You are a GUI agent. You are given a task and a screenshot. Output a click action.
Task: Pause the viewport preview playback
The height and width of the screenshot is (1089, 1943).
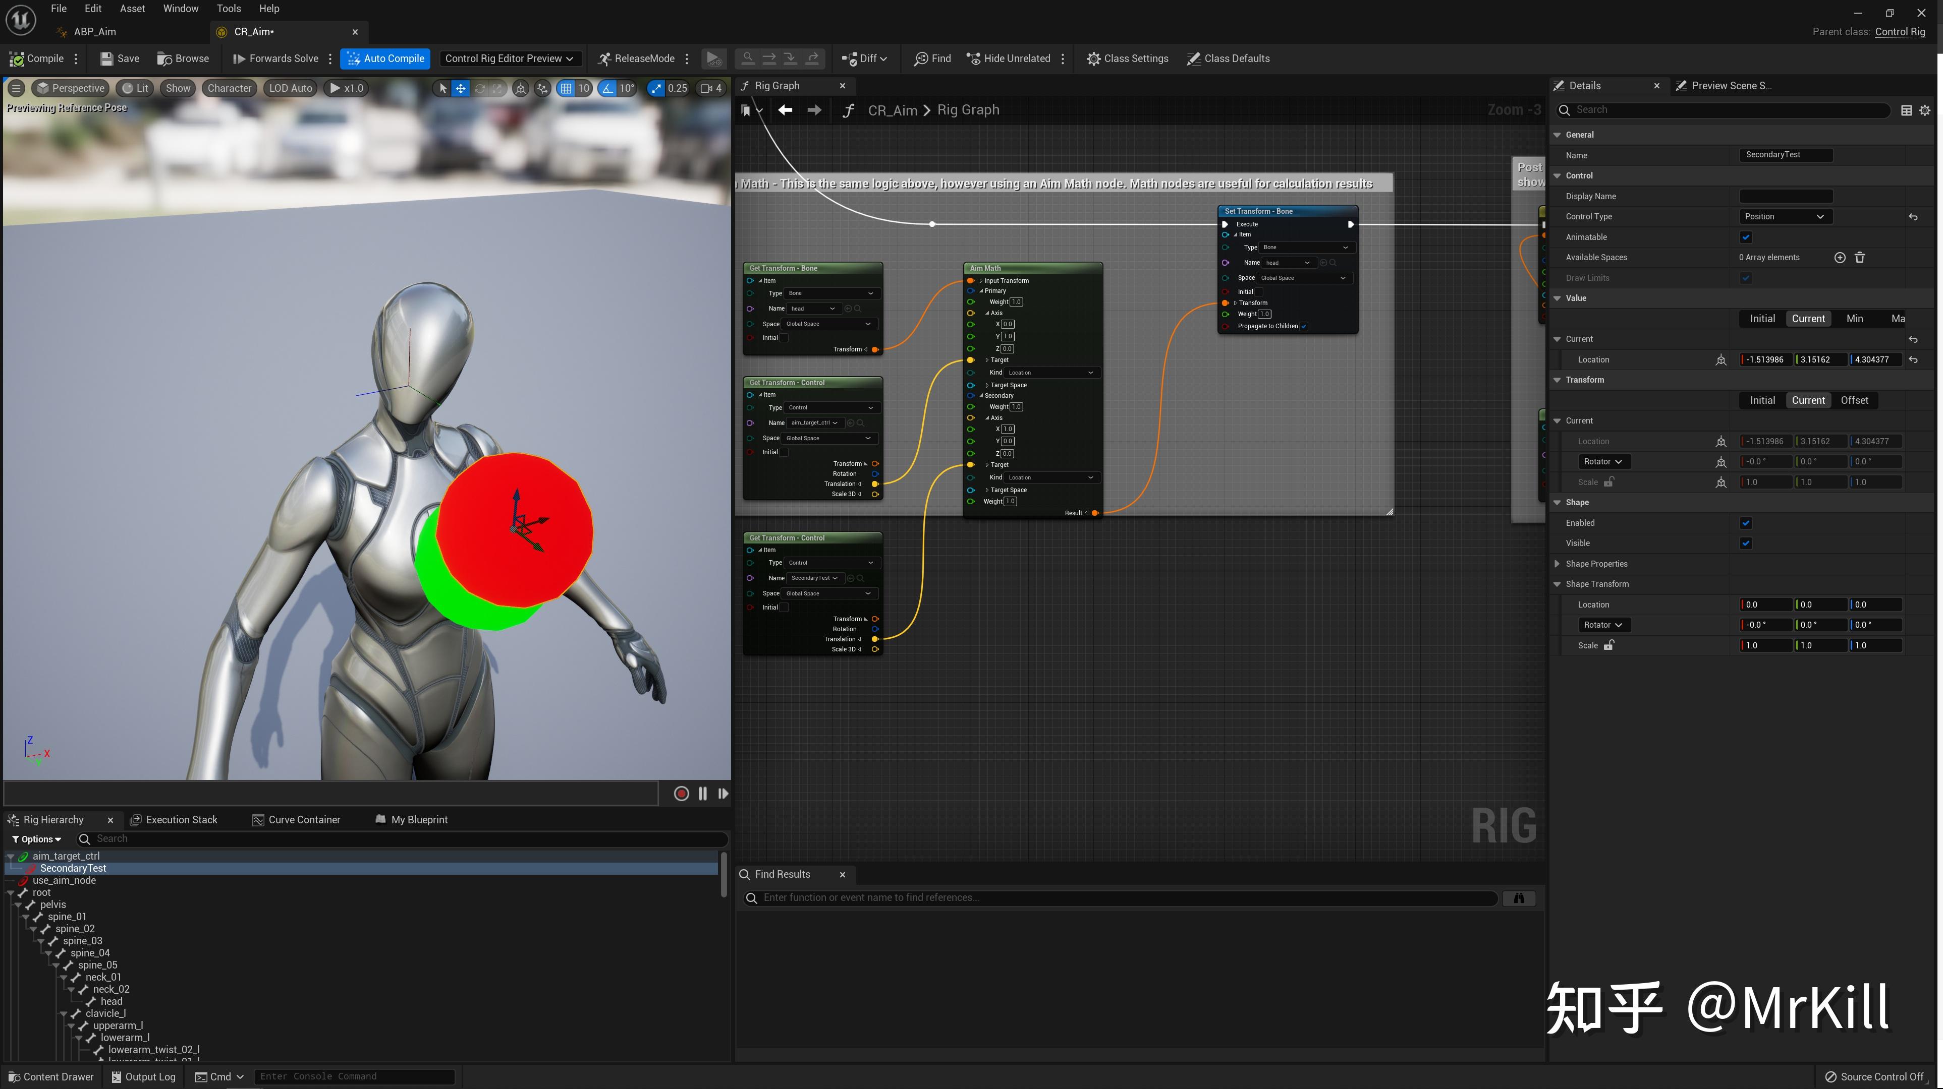[702, 794]
